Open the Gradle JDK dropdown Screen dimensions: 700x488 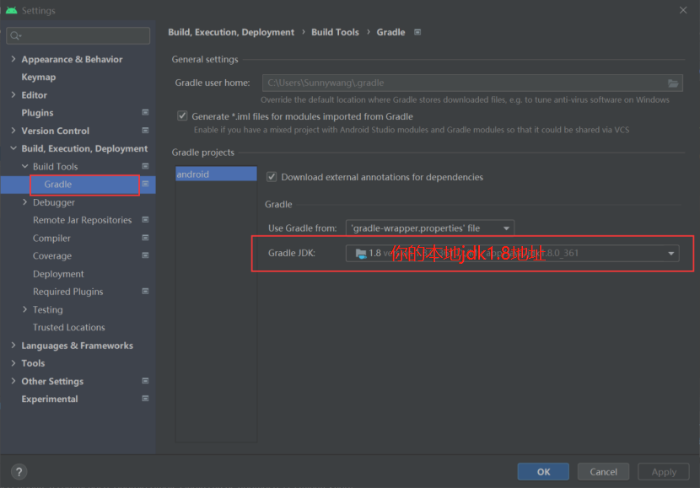[671, 253]
